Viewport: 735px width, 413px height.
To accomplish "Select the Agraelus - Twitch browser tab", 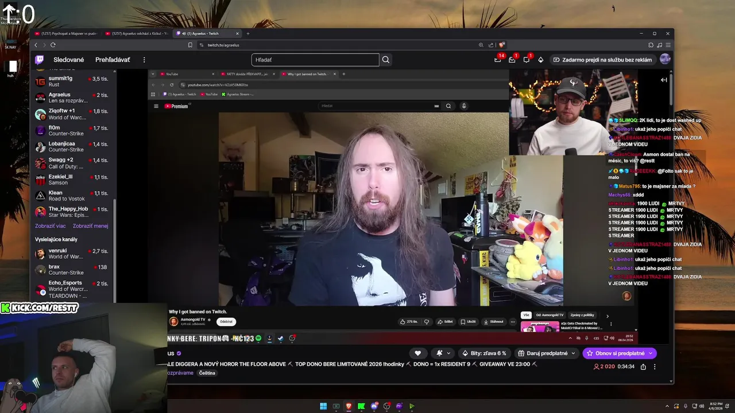I will click(x=207, y=33).
